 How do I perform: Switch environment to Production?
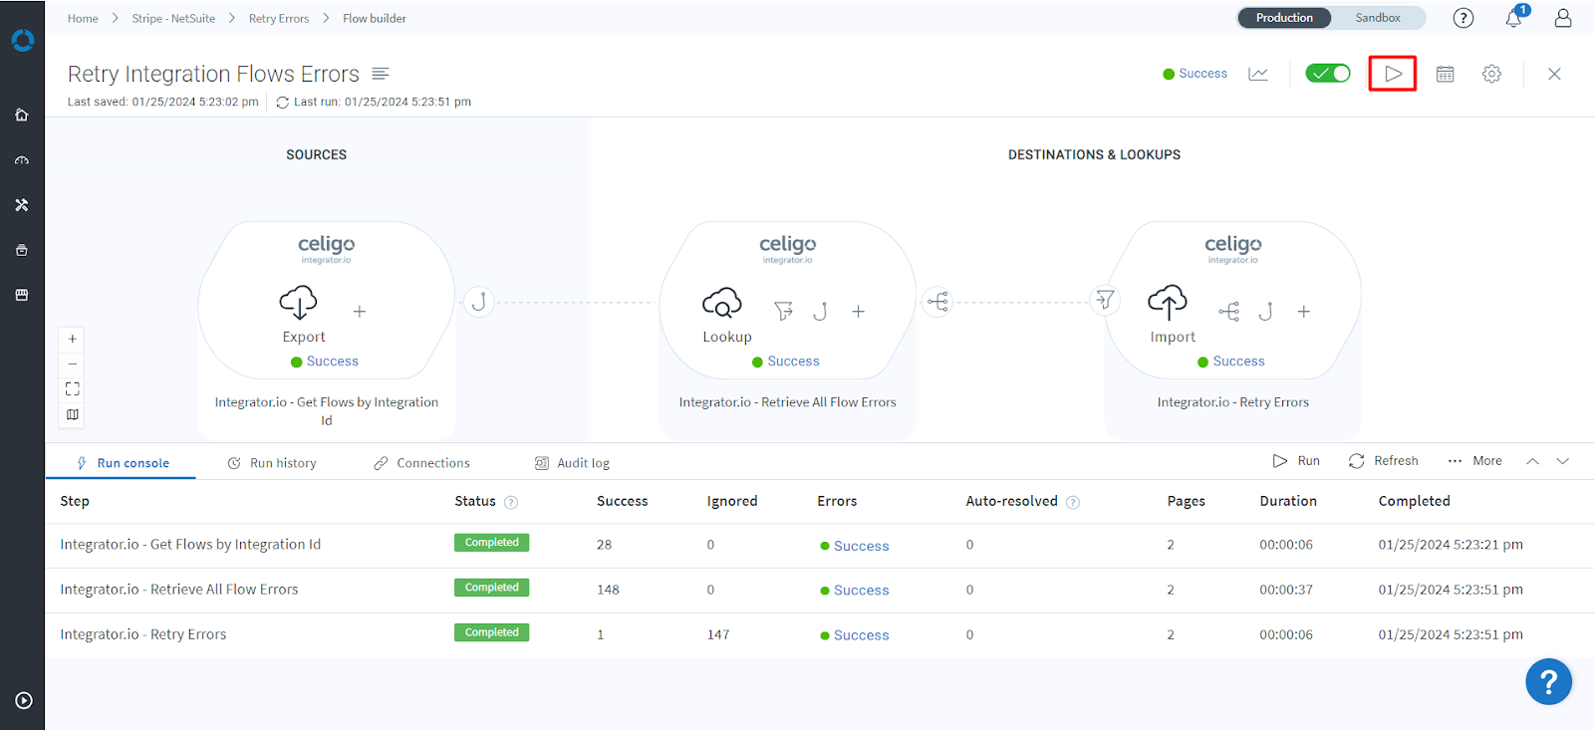tap(1284, 18)
